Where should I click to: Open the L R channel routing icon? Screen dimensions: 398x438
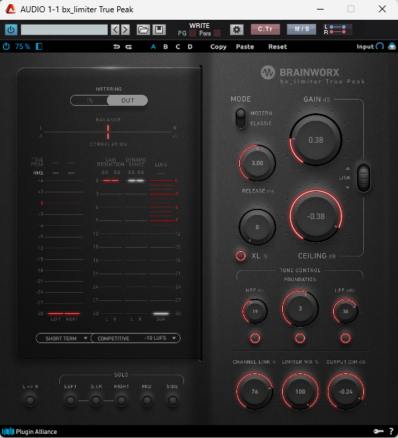(337, 29)
